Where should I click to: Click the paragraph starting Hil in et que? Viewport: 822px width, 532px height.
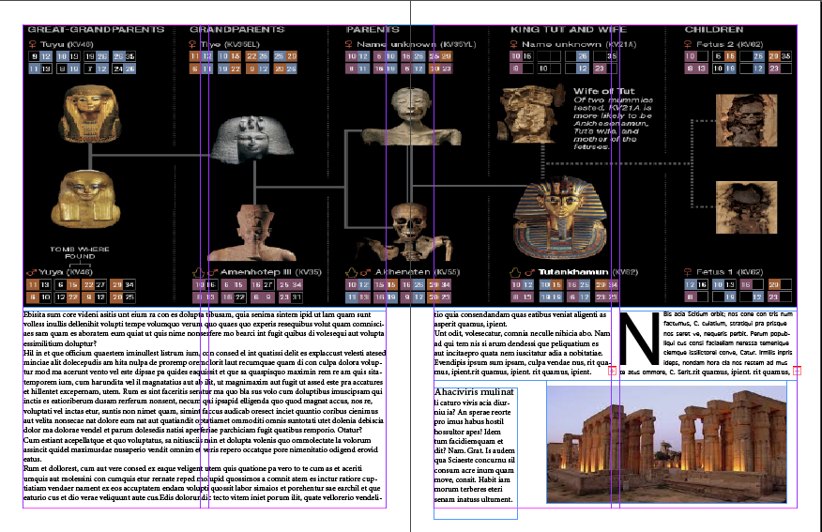coord(205,391)
